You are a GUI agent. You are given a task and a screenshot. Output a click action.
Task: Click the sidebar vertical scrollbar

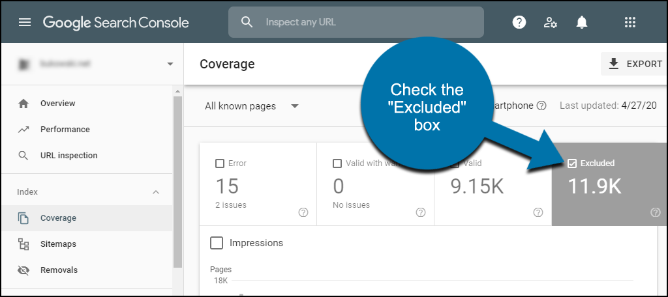pos(177,182)
